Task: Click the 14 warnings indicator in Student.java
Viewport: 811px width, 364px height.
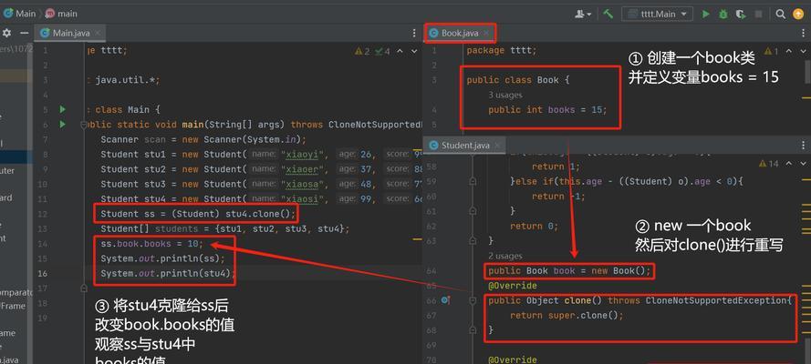Action: (x=769, y=164)
